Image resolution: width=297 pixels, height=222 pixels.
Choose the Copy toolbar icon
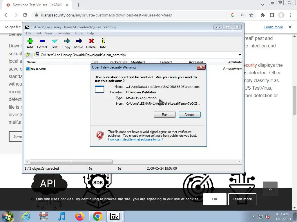66,43
